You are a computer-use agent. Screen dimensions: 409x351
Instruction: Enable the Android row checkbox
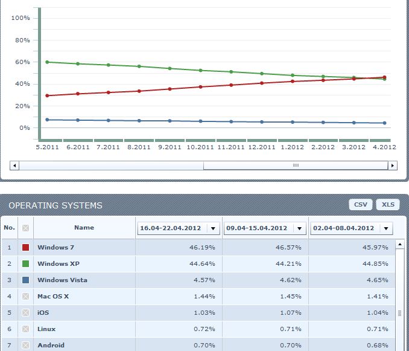pos(25,346)
